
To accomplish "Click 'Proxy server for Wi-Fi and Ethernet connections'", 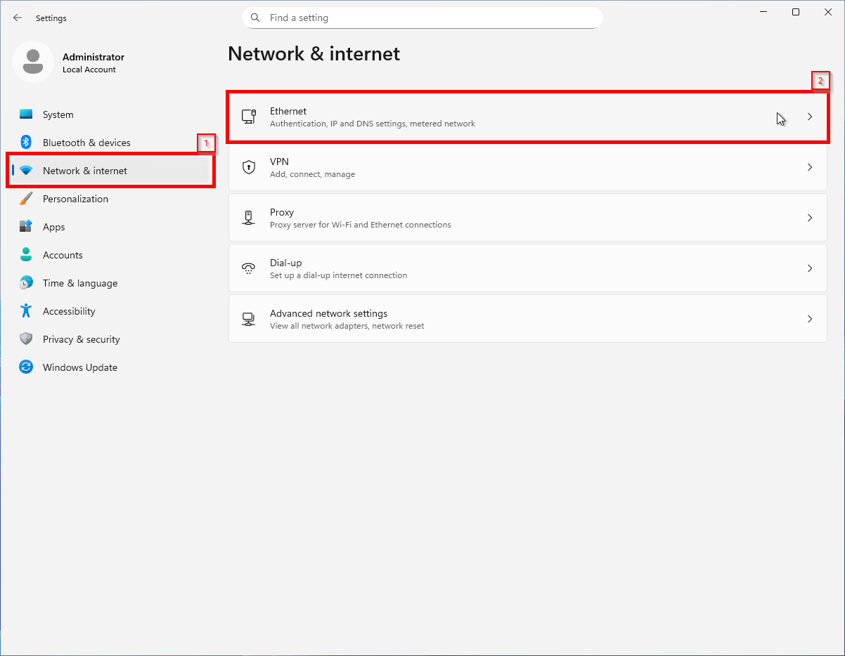I will [x=361, y=225].
